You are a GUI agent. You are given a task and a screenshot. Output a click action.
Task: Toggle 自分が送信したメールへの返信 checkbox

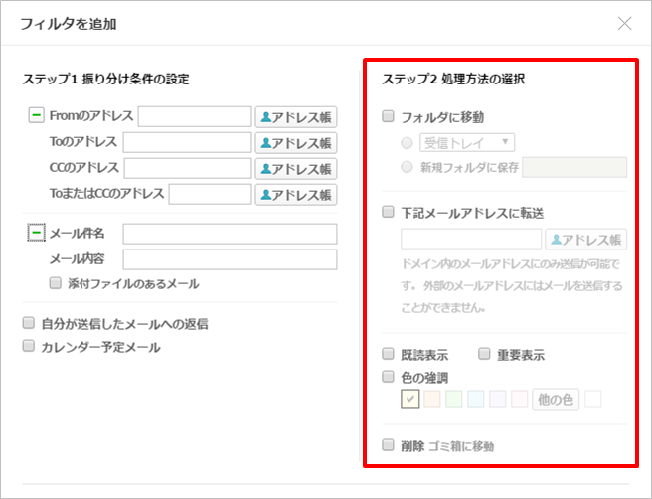[29, 323]
